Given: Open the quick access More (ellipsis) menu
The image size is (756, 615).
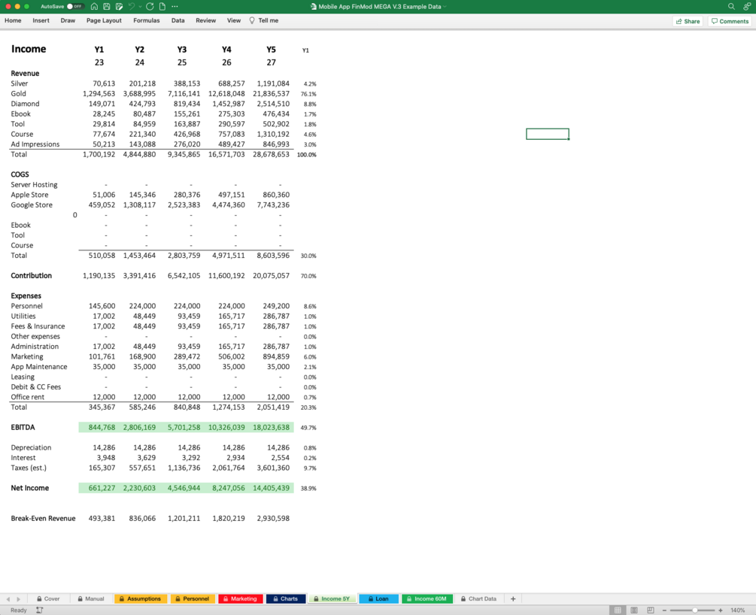Looking at the screenshot, I should (175, 6).
